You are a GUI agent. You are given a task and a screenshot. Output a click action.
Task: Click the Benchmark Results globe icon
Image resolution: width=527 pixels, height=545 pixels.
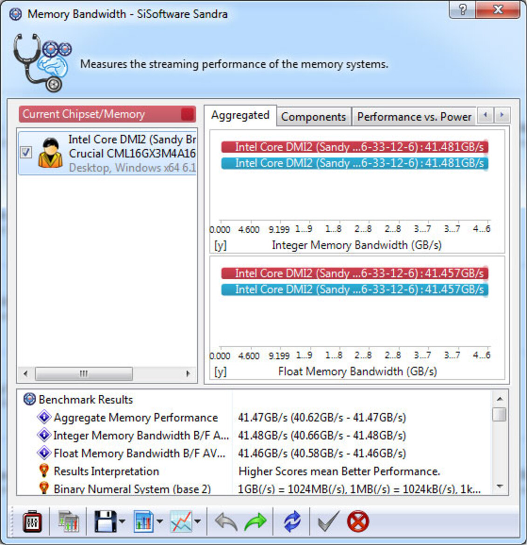(x=29, y=399)
